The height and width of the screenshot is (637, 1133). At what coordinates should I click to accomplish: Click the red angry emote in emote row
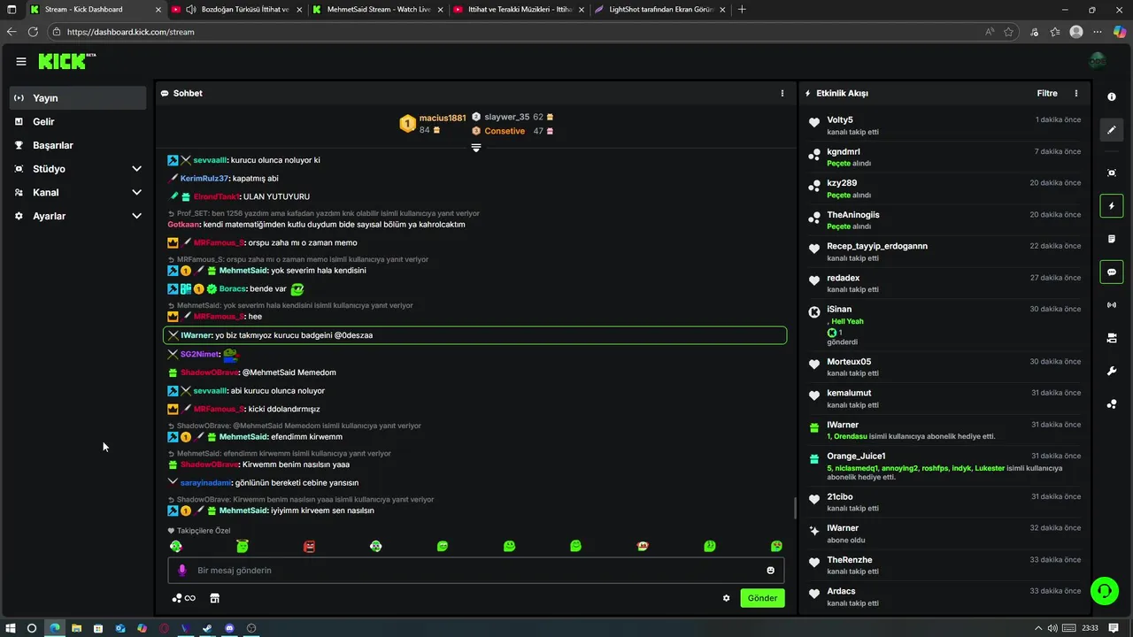[309, 547]
